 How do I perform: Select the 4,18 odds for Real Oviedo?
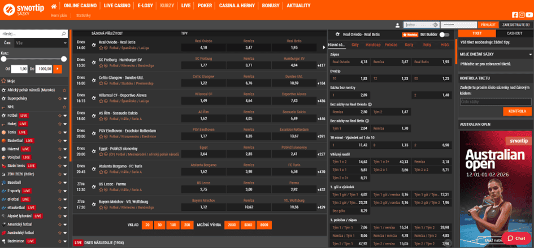[x=203, y=47]
